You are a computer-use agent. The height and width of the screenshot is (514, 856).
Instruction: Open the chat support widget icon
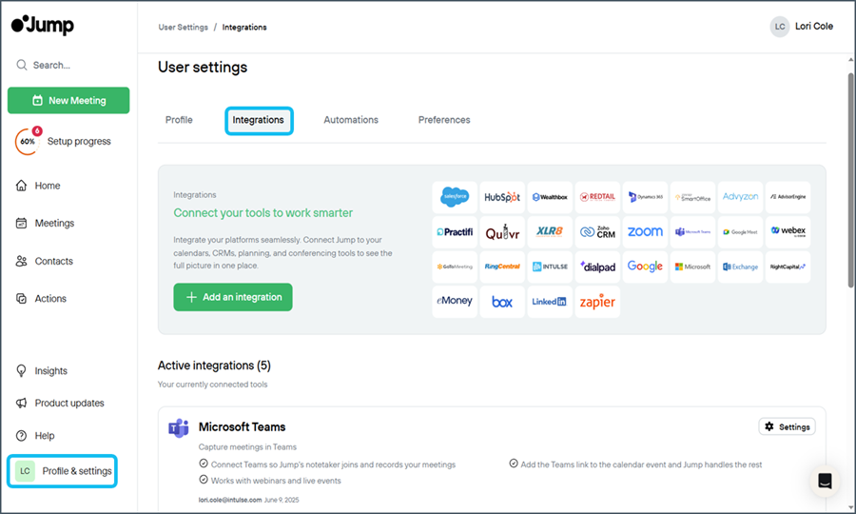coord(825,482)
